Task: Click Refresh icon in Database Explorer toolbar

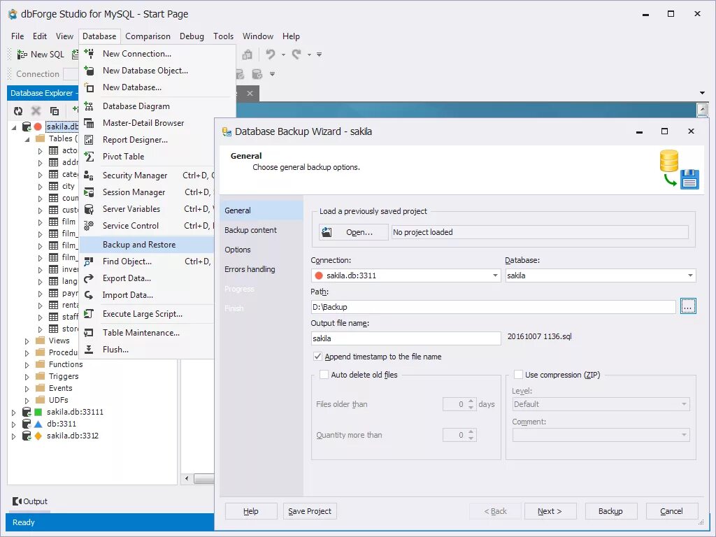Action: [x=18, y=110]
